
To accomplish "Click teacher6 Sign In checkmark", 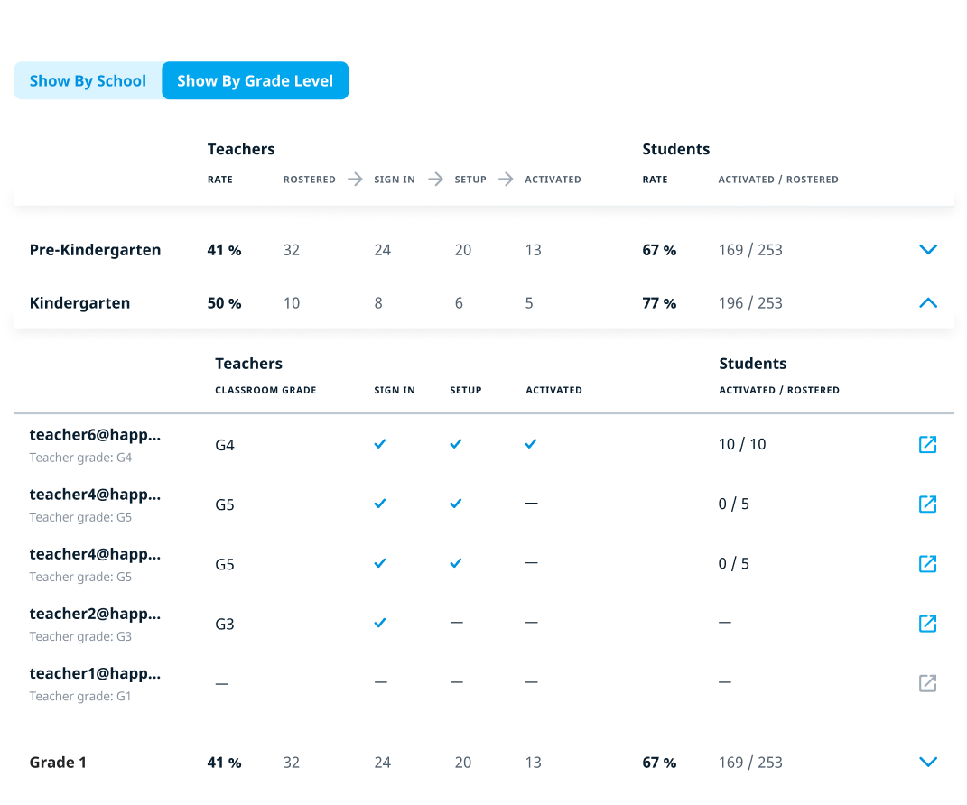I will pos(380,444).
